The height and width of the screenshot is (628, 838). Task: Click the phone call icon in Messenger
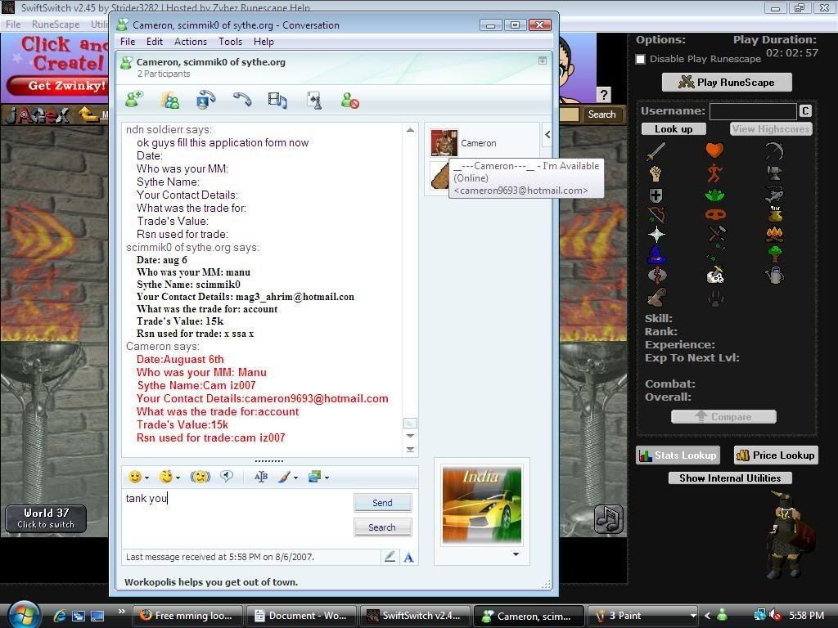click(242, 99)
